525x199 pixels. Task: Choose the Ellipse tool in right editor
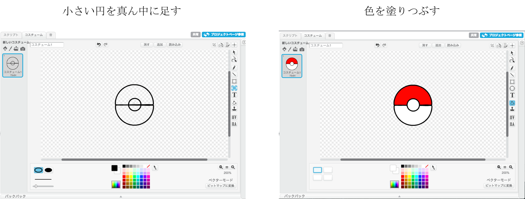[512, 89]
